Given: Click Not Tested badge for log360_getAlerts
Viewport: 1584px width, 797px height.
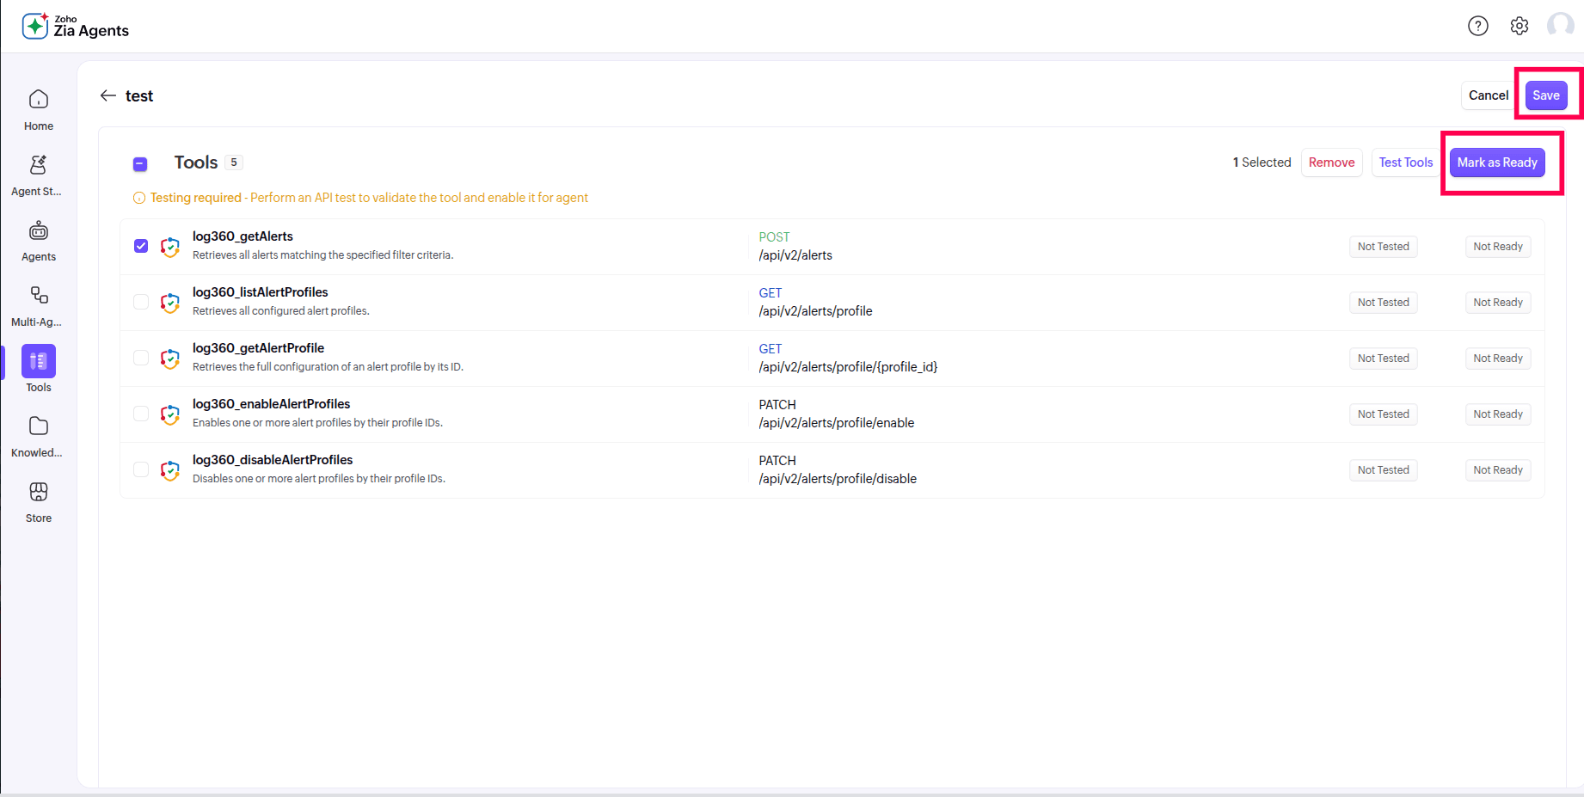Looking at the screenshot, I should click(1383, 247).
